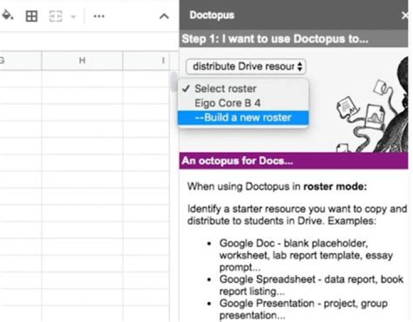413x322 pixels.
Task: Open the fill color paint bucket tool
Action: 7,16
